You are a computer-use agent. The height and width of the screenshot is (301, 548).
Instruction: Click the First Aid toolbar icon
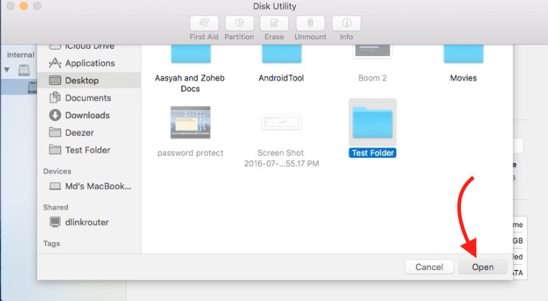tap(203, 23)
